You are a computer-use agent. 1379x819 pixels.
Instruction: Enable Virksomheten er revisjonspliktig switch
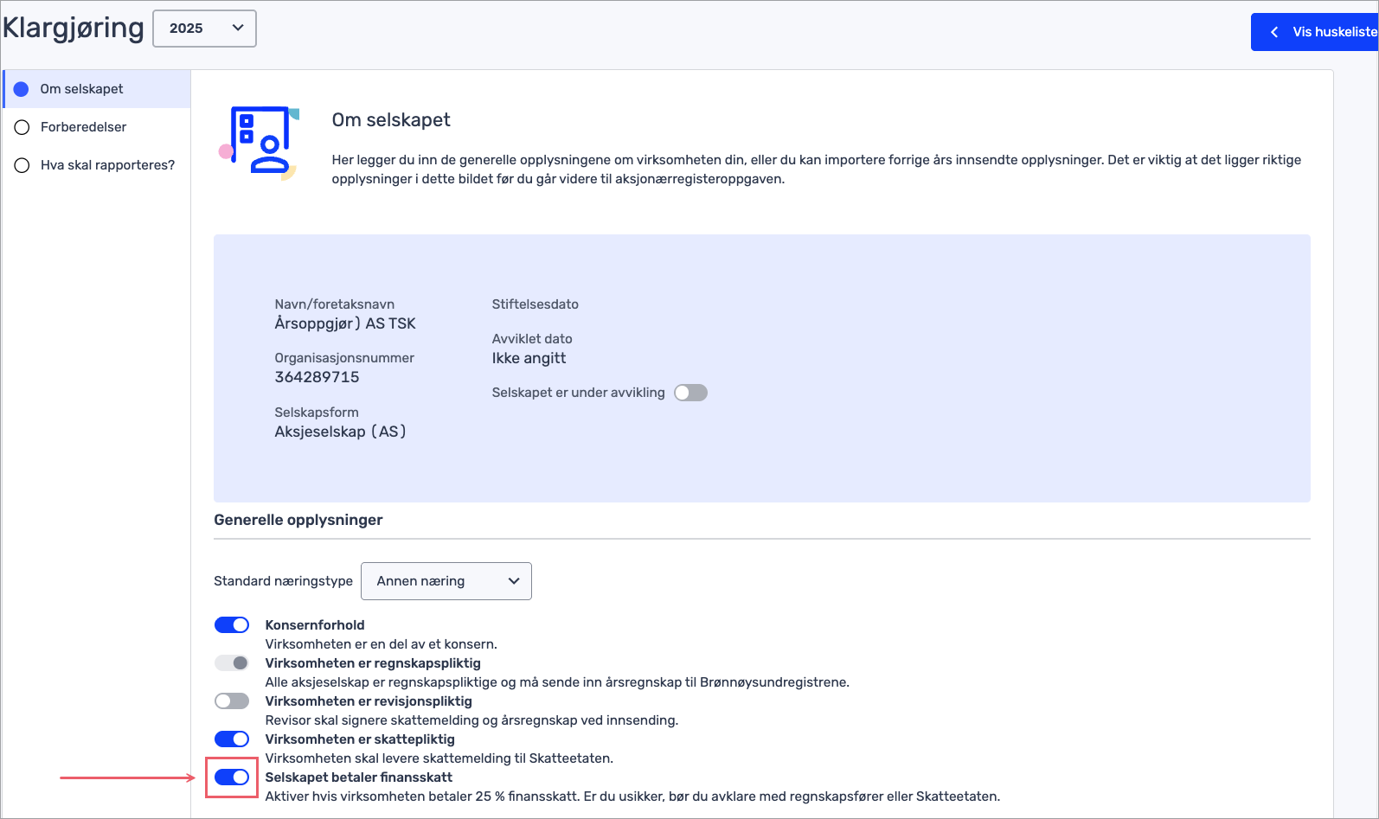pos(232,701)
